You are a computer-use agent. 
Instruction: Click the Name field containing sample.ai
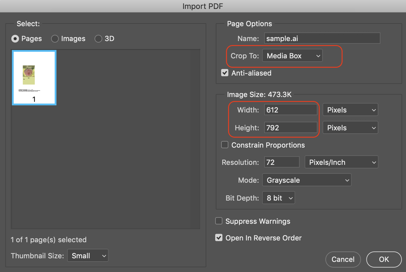pyautogui.click(x=322, y=38)
